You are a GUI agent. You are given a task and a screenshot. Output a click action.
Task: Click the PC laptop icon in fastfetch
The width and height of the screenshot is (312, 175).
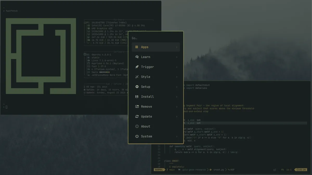click(85, 23)
